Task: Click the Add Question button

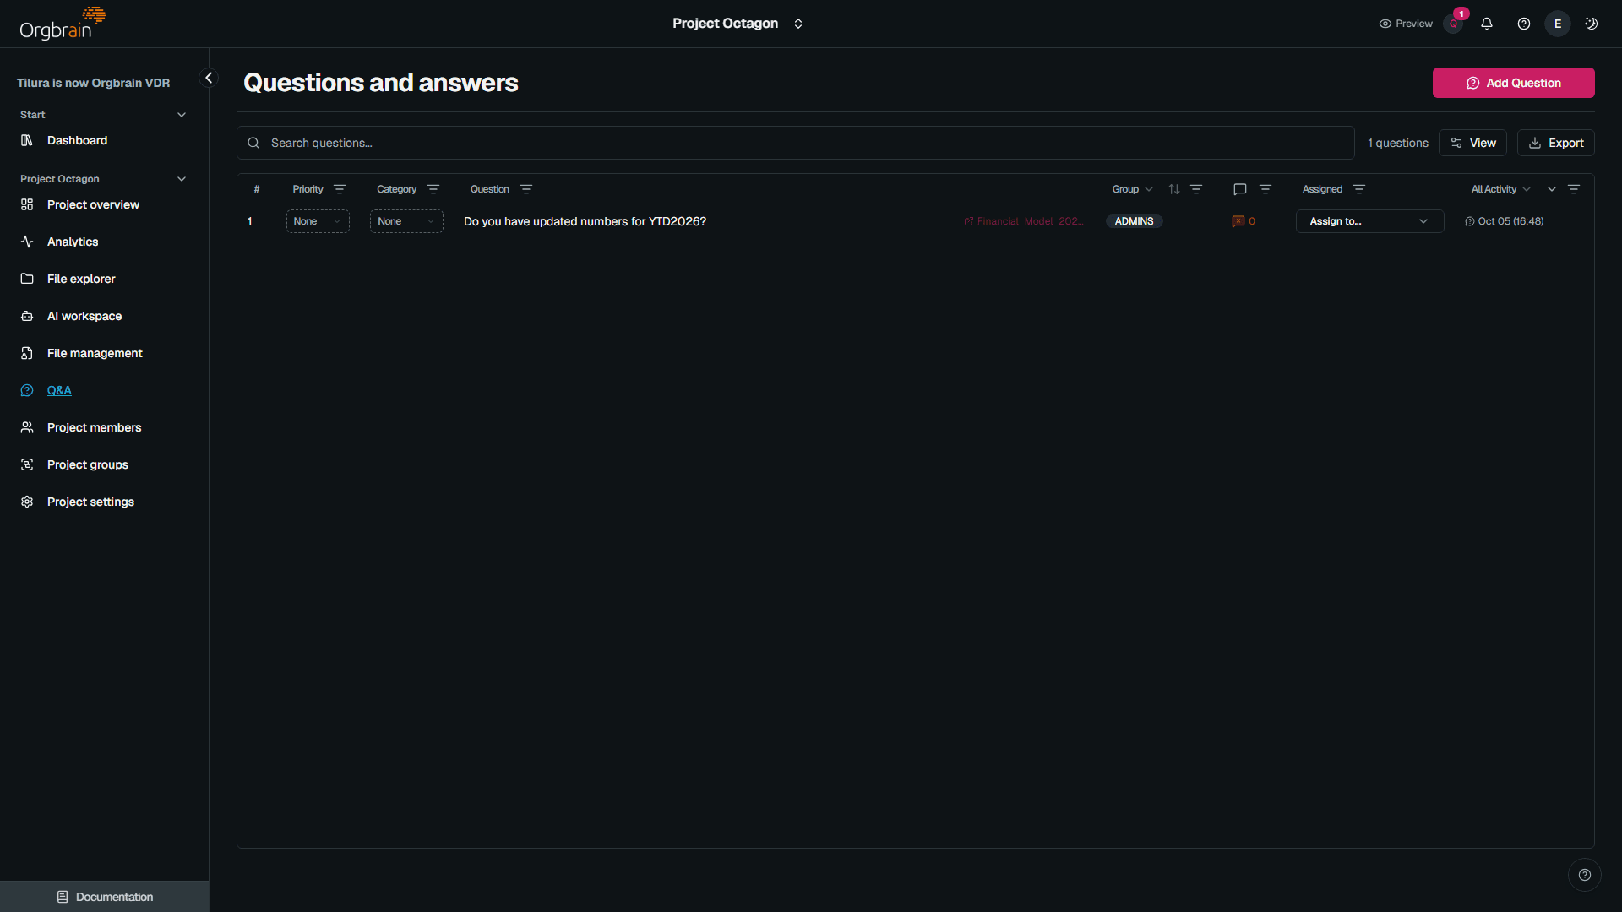Action: click(x=1513, y=83)
